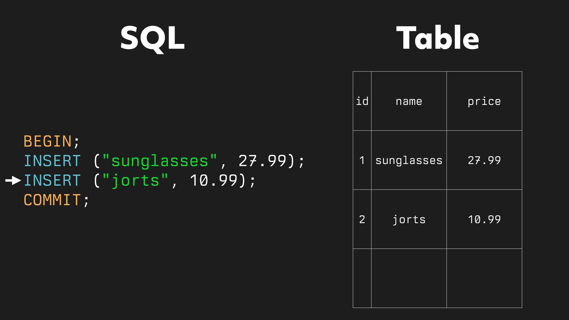Click the SQL heading
The image size is (569, 320).
(x=152, y=38)
